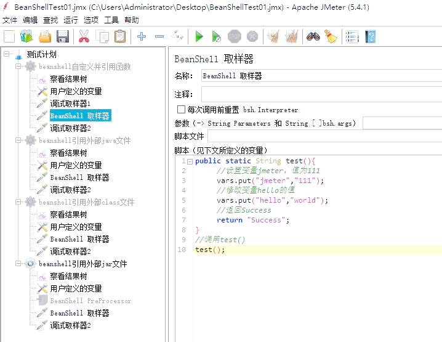This screenshot has width=442, height=342.
Task: Select 察看结果树 under 引用外部java文件
Action: pyautogui.click(x=68, y=153)
